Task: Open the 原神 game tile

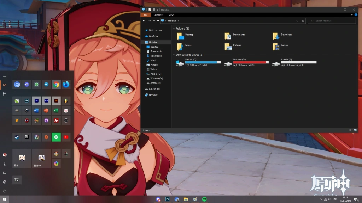Action: click(22, 158)
